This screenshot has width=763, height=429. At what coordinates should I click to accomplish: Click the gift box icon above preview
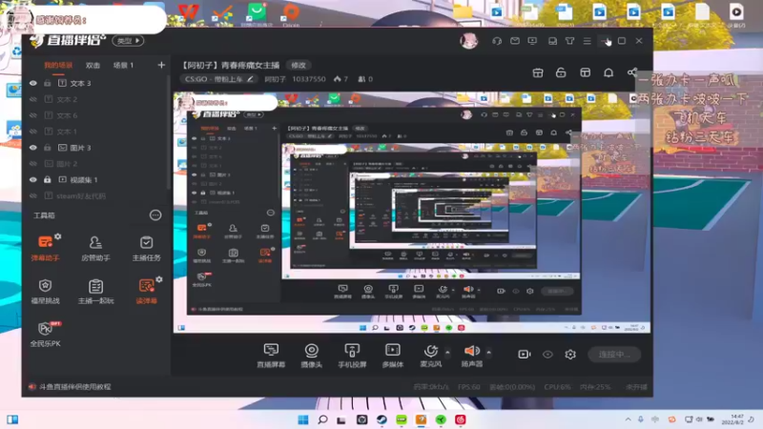(538, 73)
